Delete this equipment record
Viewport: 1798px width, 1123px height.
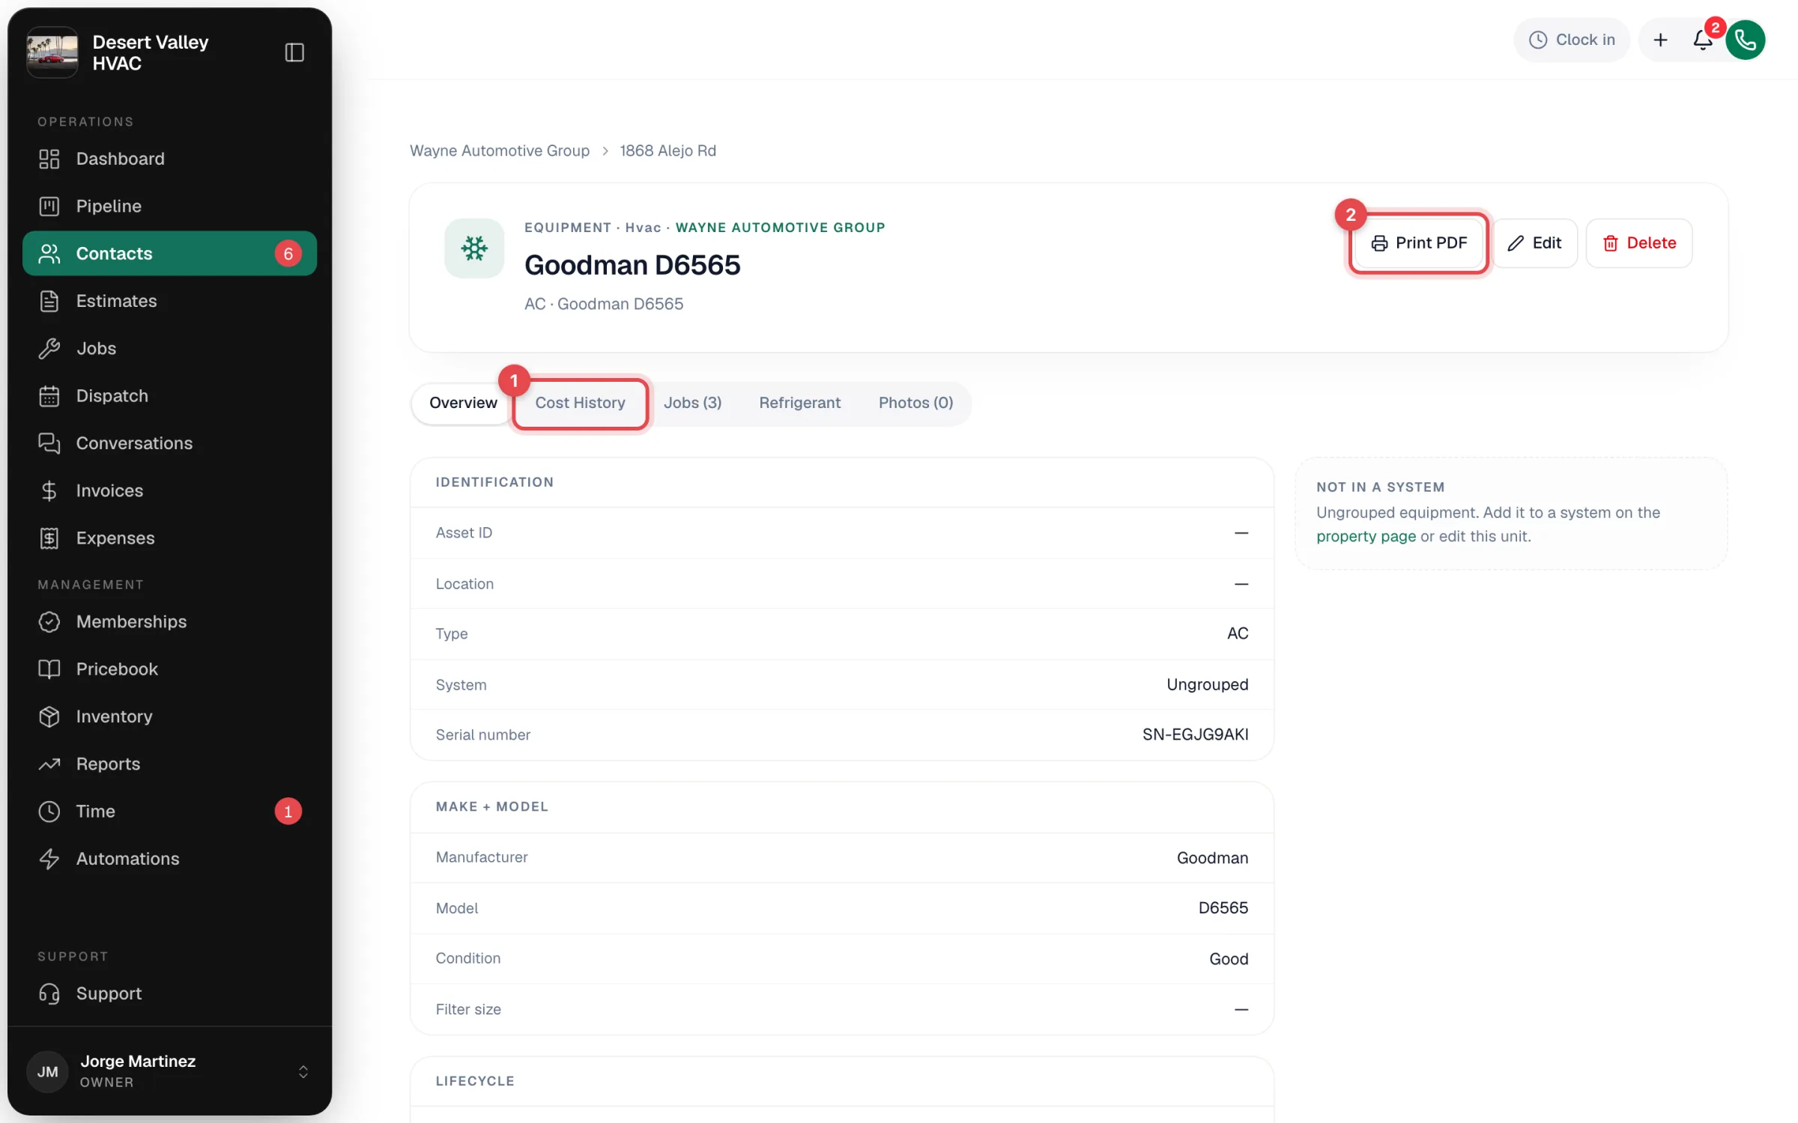pos(1639,243)
